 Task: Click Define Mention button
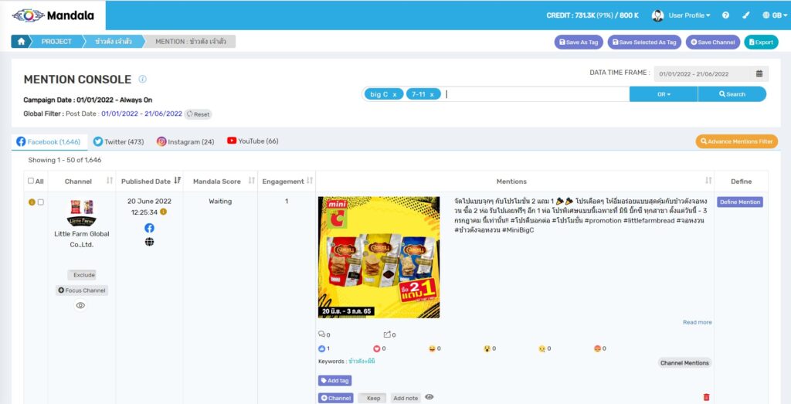740,202
